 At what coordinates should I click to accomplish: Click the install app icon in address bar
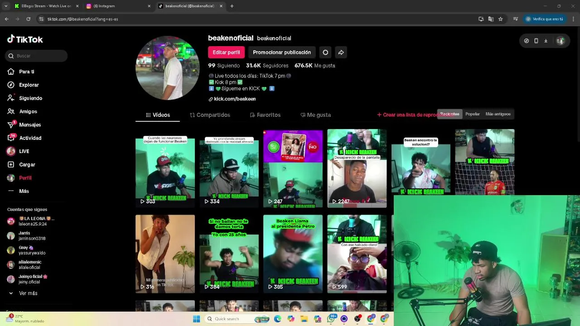click(x=481, y=19)
